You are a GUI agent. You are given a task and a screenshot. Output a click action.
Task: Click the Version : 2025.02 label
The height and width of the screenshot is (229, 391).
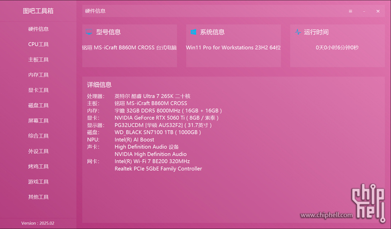[x=38, y=223]
